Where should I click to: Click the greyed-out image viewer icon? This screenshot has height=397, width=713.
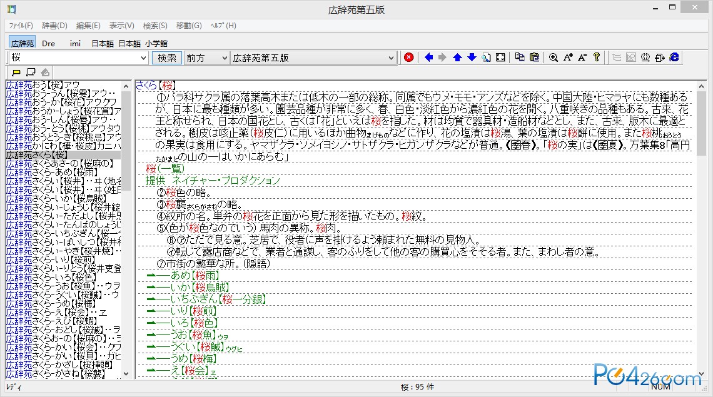click(x=630, y=58)
